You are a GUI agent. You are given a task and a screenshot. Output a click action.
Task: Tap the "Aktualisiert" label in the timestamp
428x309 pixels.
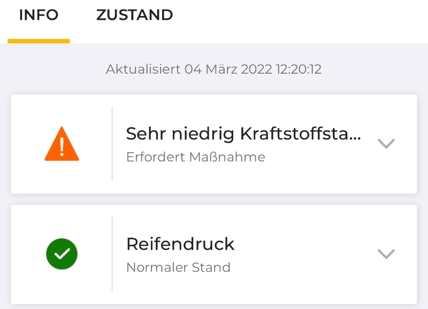point(143,69)
